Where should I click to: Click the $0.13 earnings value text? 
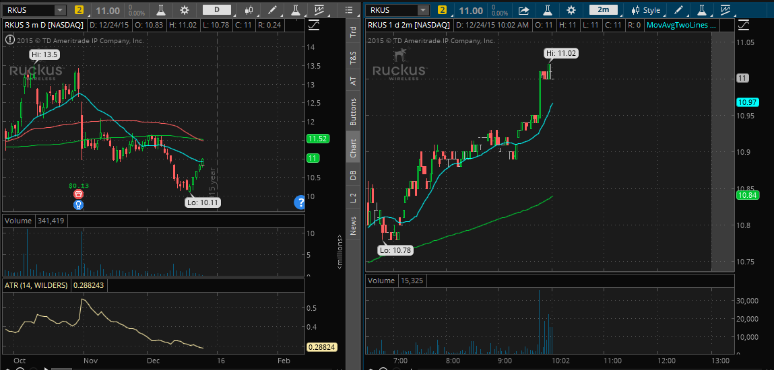point(78,186)
